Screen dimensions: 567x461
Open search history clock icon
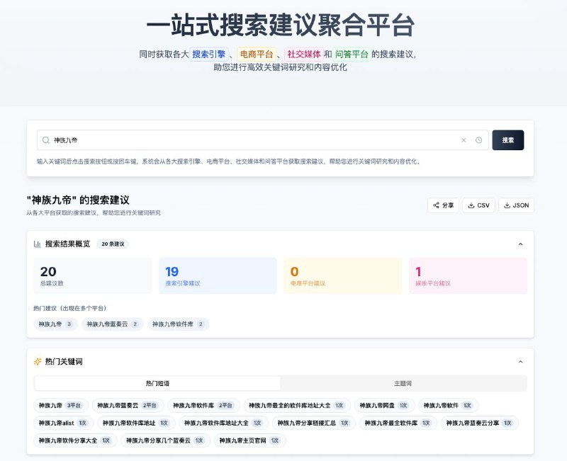pyautogui.click(x=478, y=140)
